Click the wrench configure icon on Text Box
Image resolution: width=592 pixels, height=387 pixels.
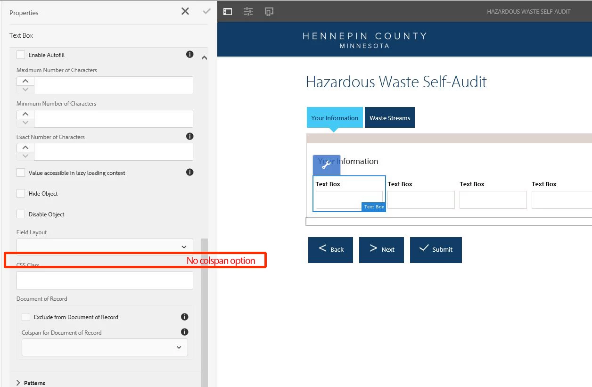click(x=326, y=165)
